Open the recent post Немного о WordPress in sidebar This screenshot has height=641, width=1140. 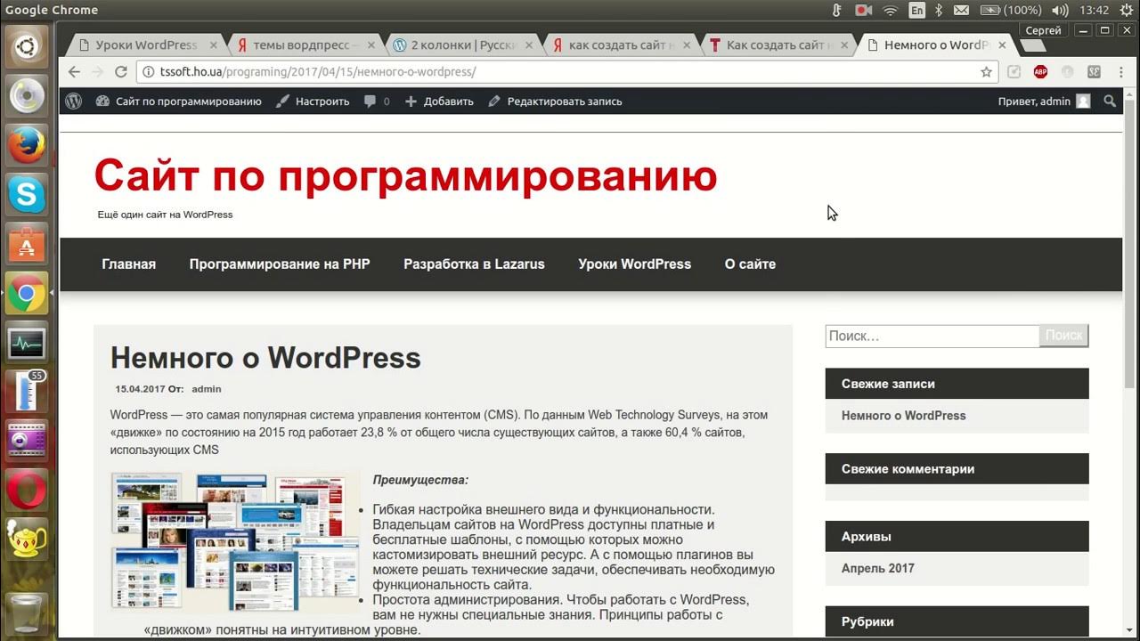903,416
